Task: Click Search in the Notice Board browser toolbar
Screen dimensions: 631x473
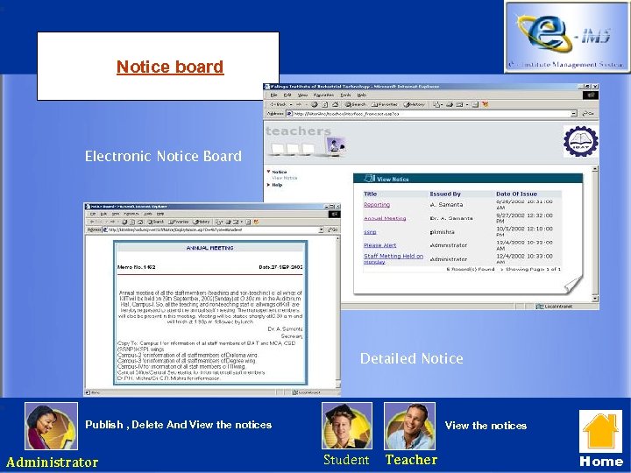Action: [156, 222]
